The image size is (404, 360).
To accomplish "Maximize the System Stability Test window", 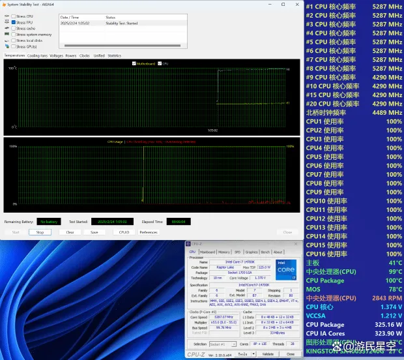I will (283, 5).
